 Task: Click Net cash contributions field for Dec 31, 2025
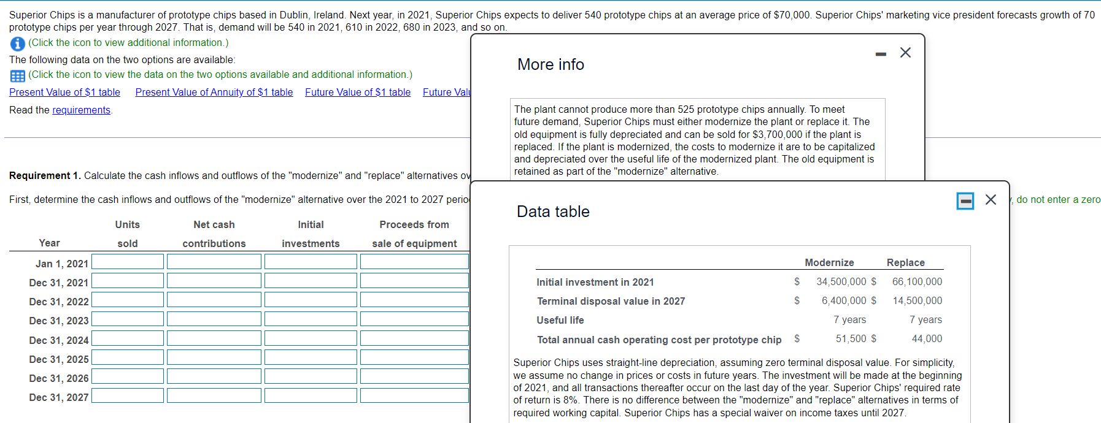pos(214,357)
